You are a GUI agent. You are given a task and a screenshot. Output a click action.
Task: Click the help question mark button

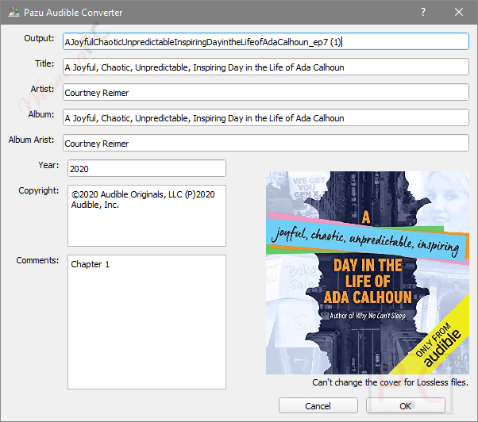(423, 12)
